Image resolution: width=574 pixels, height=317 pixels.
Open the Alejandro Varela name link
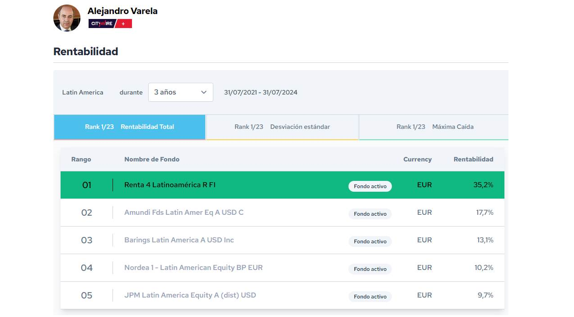[x=122, y=11]
